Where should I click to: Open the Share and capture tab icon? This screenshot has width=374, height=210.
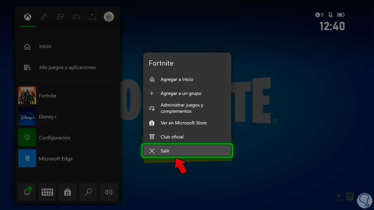pyautogui.click(x=92, y=16)
